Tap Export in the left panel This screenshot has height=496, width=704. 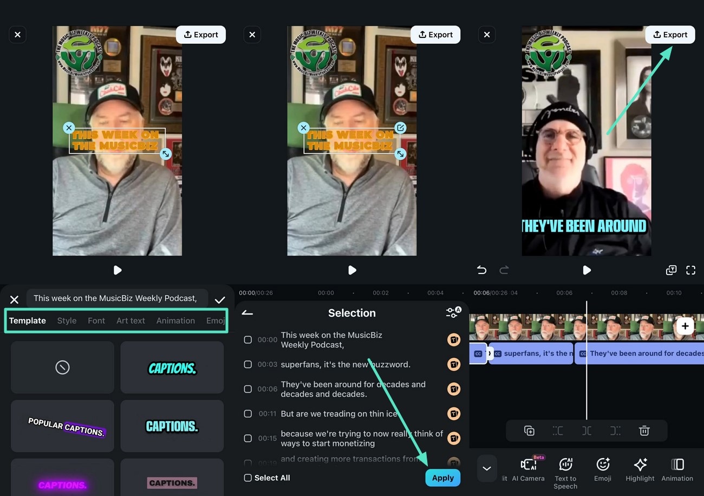tap(200, 35)
